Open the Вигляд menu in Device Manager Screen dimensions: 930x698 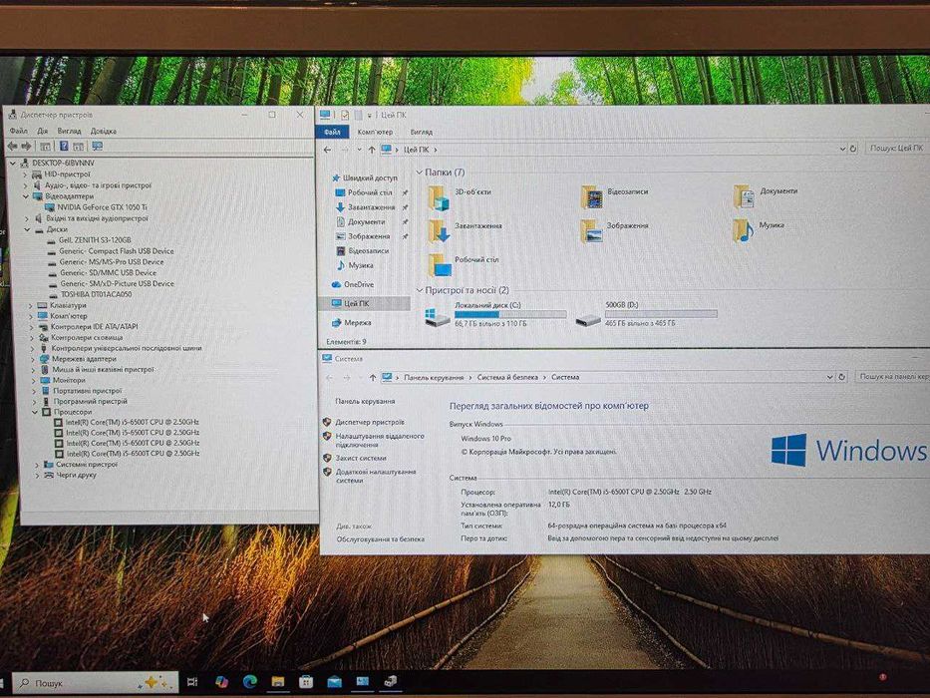click(70, 131)
